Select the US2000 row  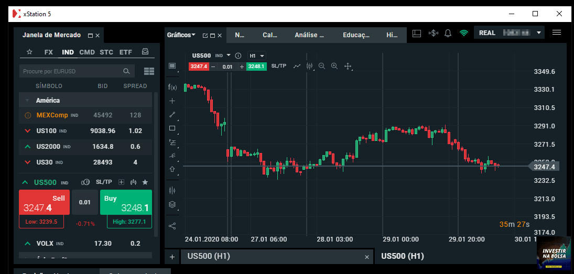point(85,147)
